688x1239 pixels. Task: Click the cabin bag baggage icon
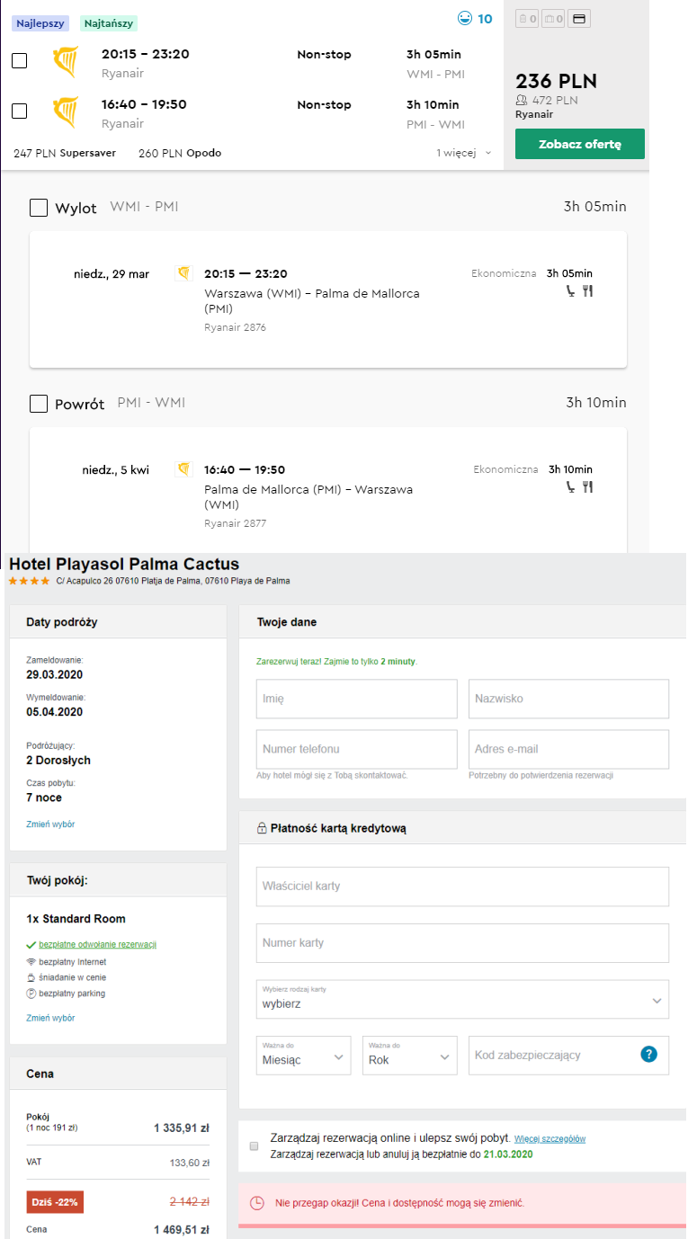pyautogui.click(x=553, y=18)
